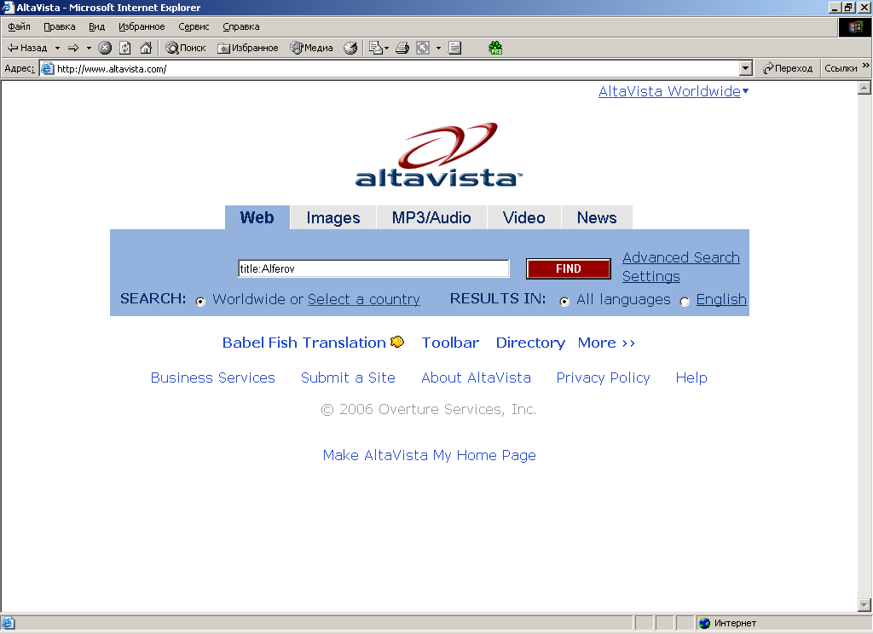Open the Медиа media panel
The width and height of the screenshot is (873, 634).
click(311, 48)
